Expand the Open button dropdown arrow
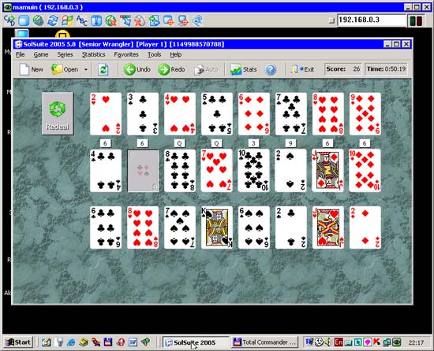Image resolution: width=434 pixels, height=351 pixels. tap(86, 69)
